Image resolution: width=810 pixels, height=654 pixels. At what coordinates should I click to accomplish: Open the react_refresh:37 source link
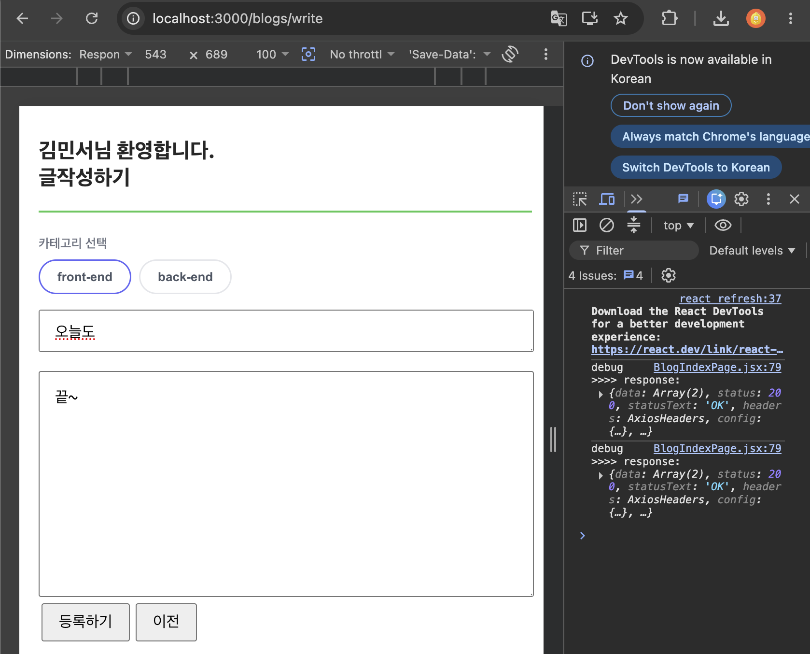tap(730, 299)
